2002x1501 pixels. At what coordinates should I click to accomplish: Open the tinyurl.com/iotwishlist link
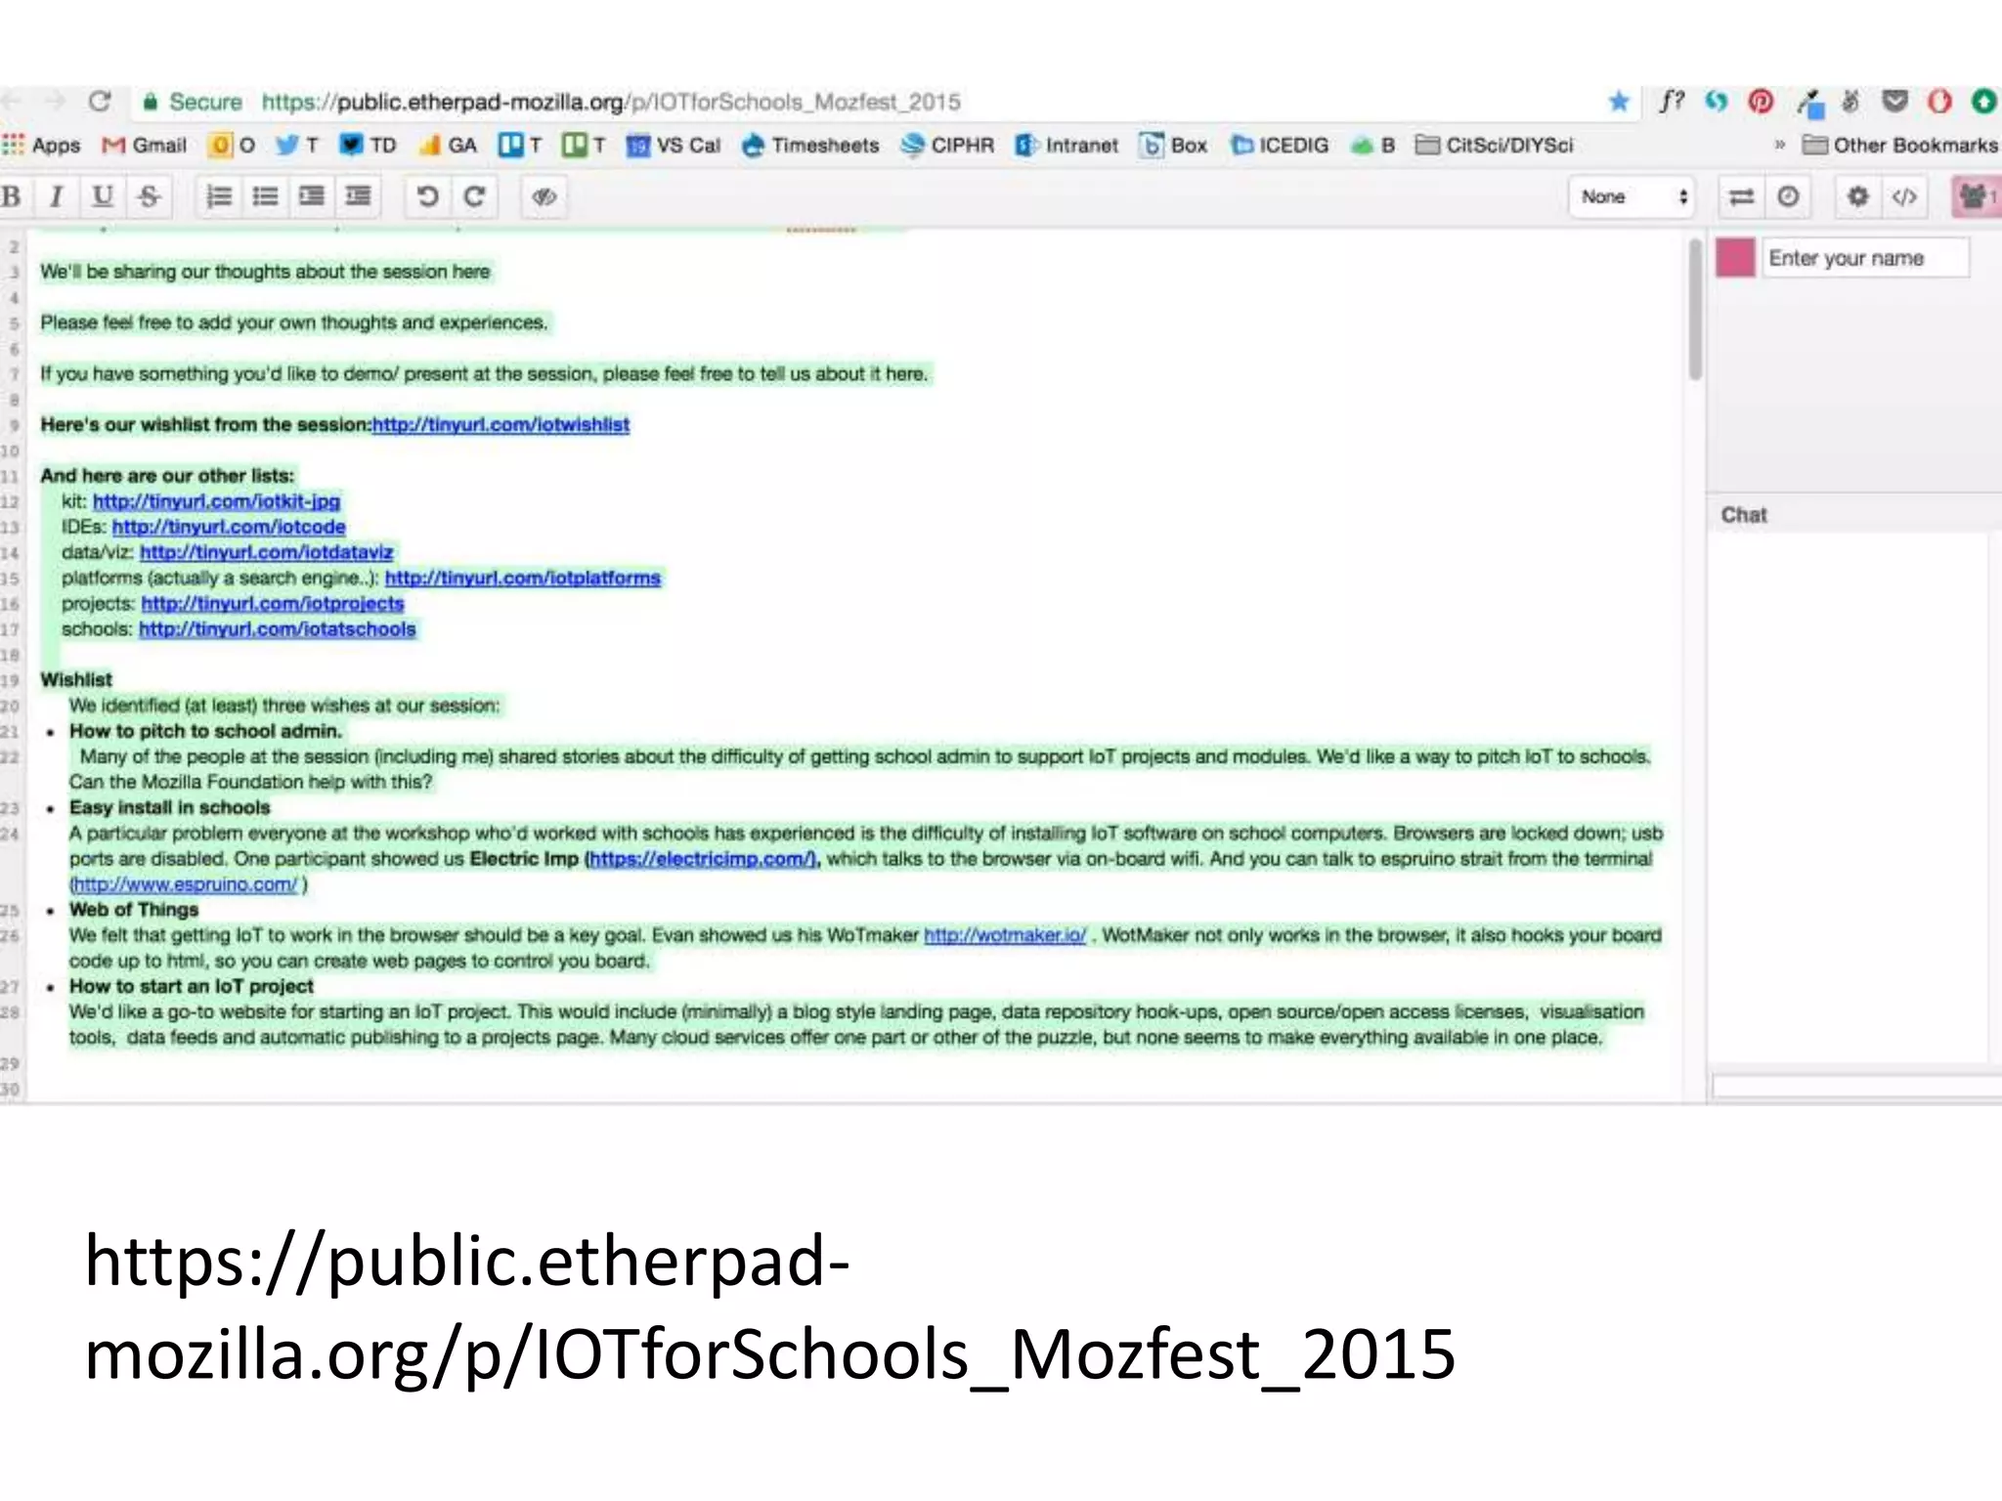[500, 425]
